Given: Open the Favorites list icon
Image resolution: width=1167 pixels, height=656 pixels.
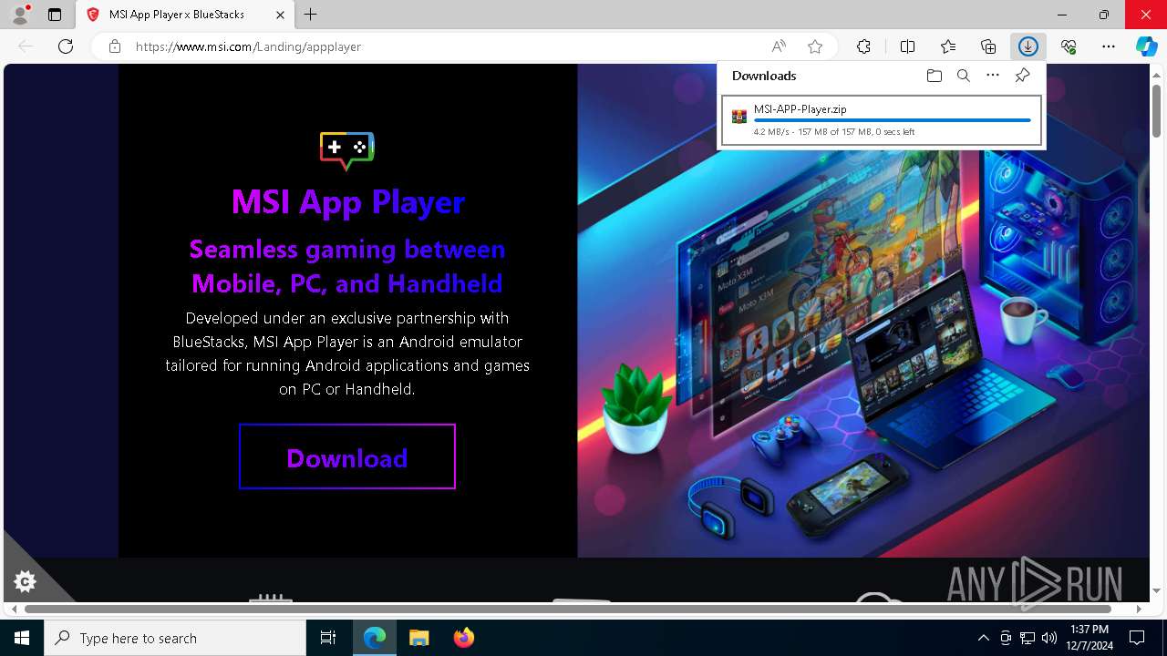Looking at the screenshot, I should coord(948,46).
